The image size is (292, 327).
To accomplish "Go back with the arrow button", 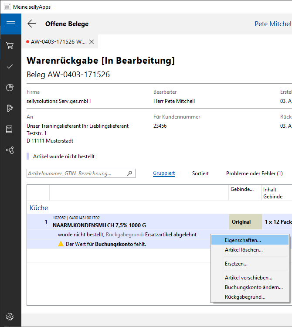I will click(x=32, y=24).
